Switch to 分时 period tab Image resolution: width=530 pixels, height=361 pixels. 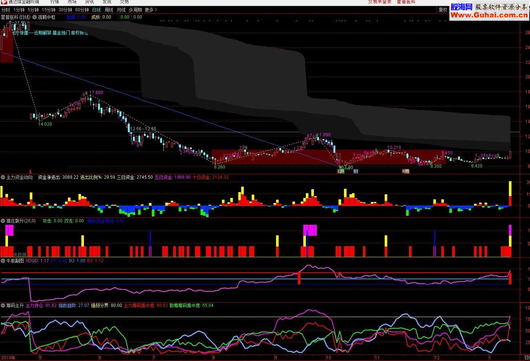click(x=6, y=10)
